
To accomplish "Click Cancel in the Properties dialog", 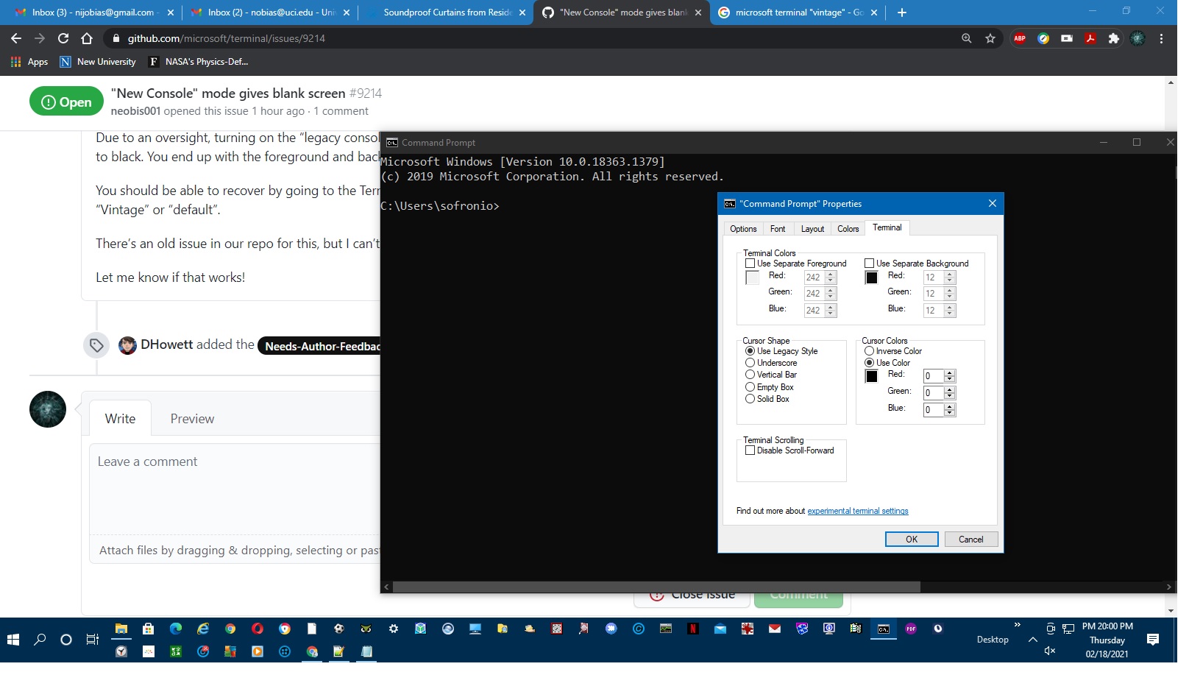I will [x=971, y=540].
